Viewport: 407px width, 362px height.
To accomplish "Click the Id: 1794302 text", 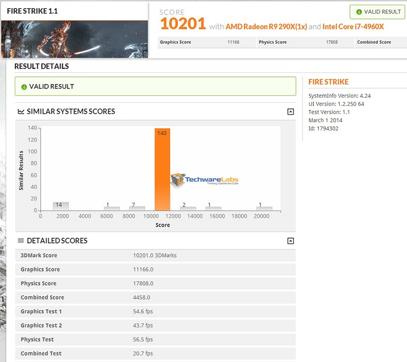I will coord(324,128).
